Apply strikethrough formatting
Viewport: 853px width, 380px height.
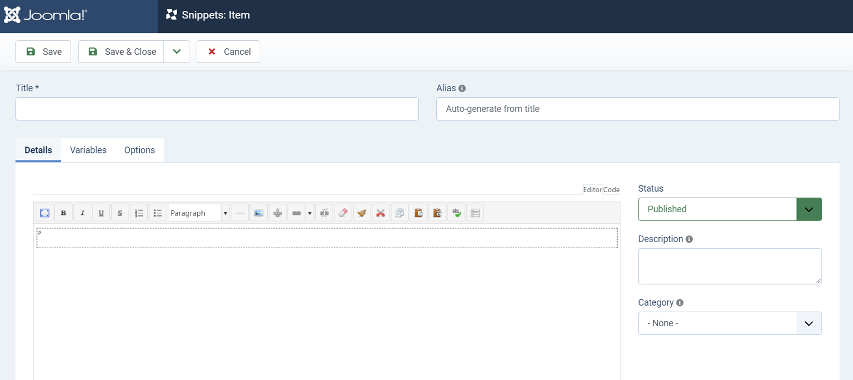[x=120, y=213]
